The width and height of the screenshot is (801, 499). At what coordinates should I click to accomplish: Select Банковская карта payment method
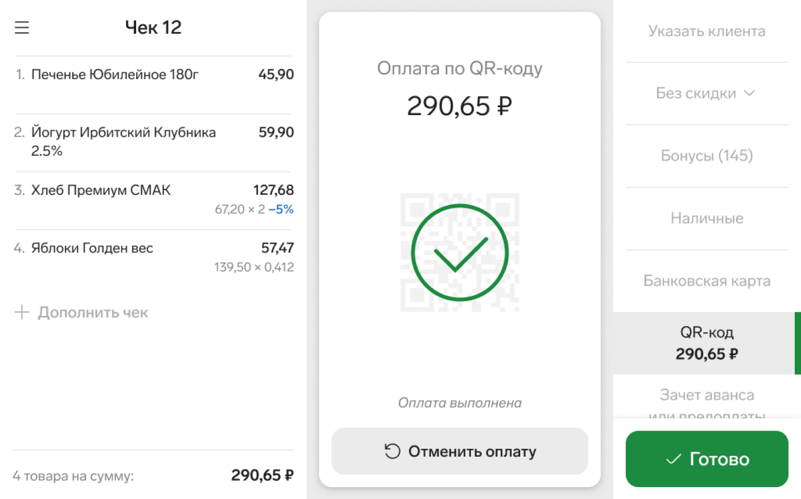pyautogui.click(x=706, y=281)
